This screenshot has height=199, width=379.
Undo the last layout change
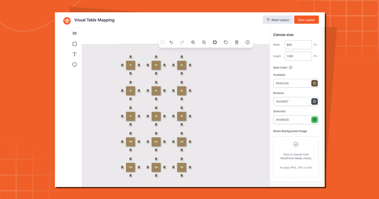(171, 42)
